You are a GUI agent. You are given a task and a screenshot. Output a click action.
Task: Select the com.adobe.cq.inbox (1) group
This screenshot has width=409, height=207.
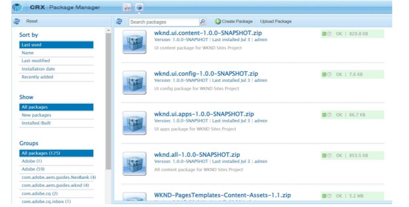click(56, 202)
